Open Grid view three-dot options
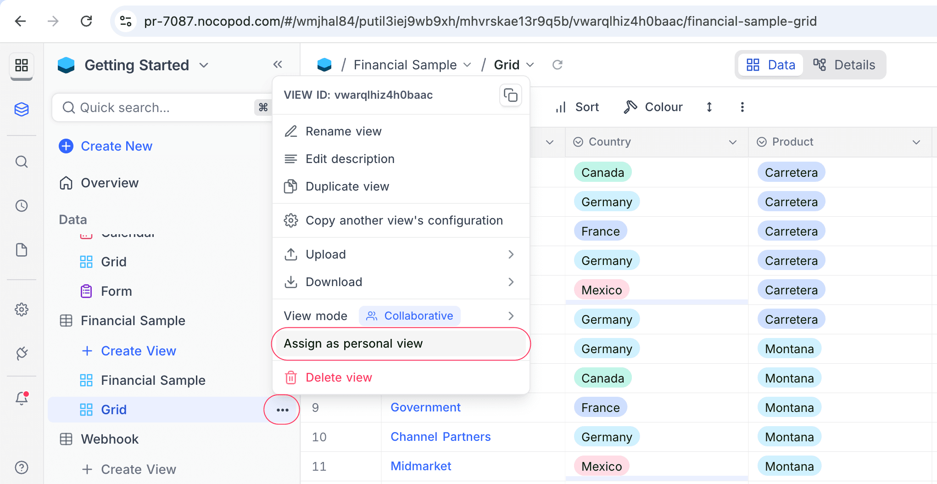 point(282,410)
